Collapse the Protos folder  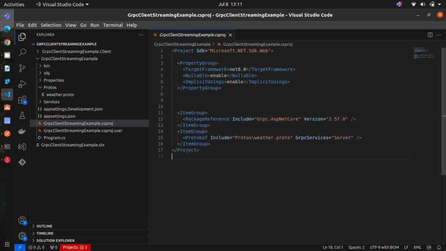tap(50, 88)
